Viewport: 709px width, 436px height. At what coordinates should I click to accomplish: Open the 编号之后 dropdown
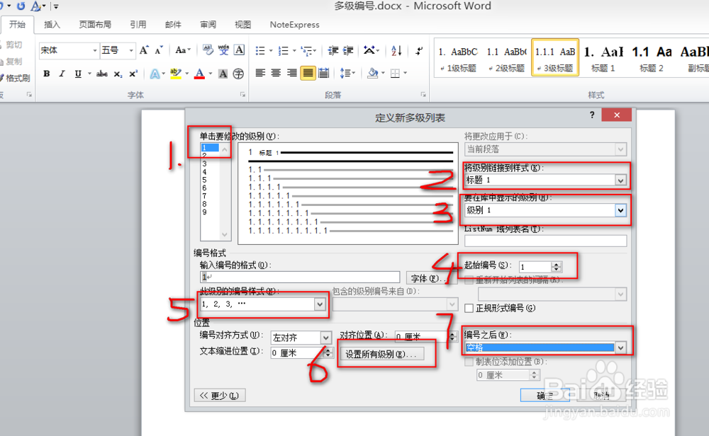(621, 348)
